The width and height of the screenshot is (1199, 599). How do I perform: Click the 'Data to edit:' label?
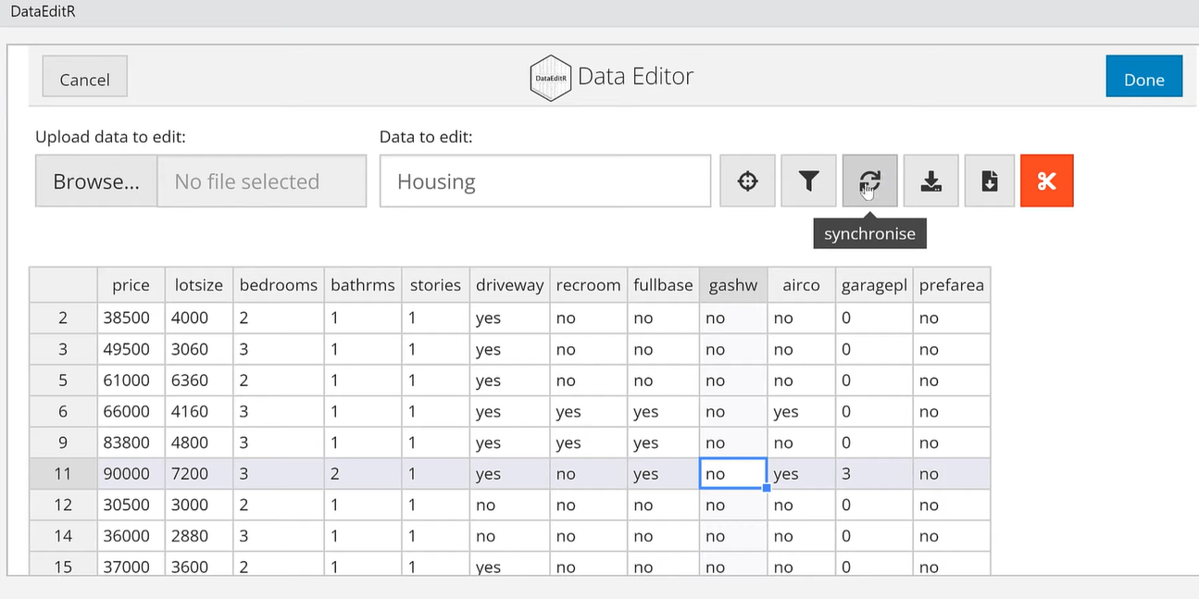(x=426, y=137)
